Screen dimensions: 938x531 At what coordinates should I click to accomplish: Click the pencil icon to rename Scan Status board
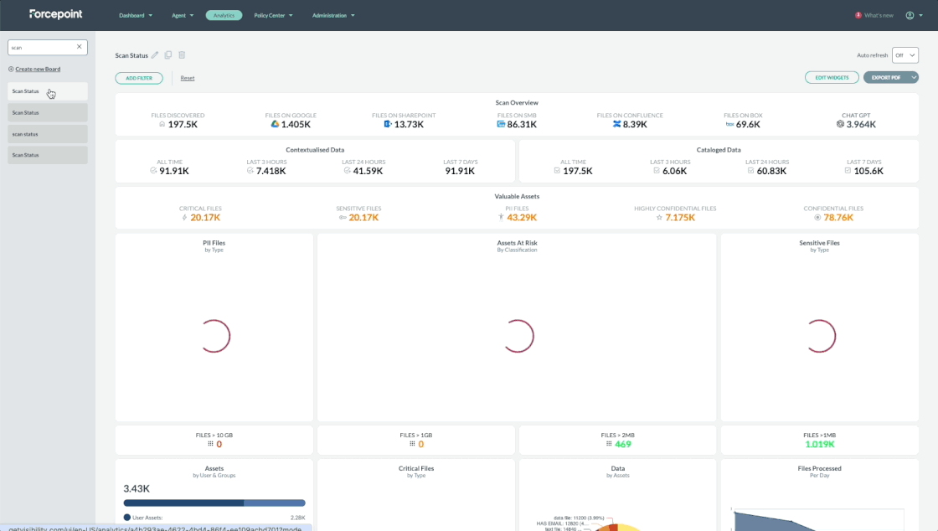pos(155,55)
